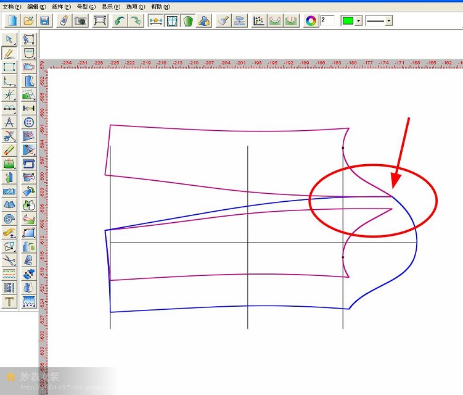Open the 文档 menu
Screen dimensions: 463x395
point(12,6)
